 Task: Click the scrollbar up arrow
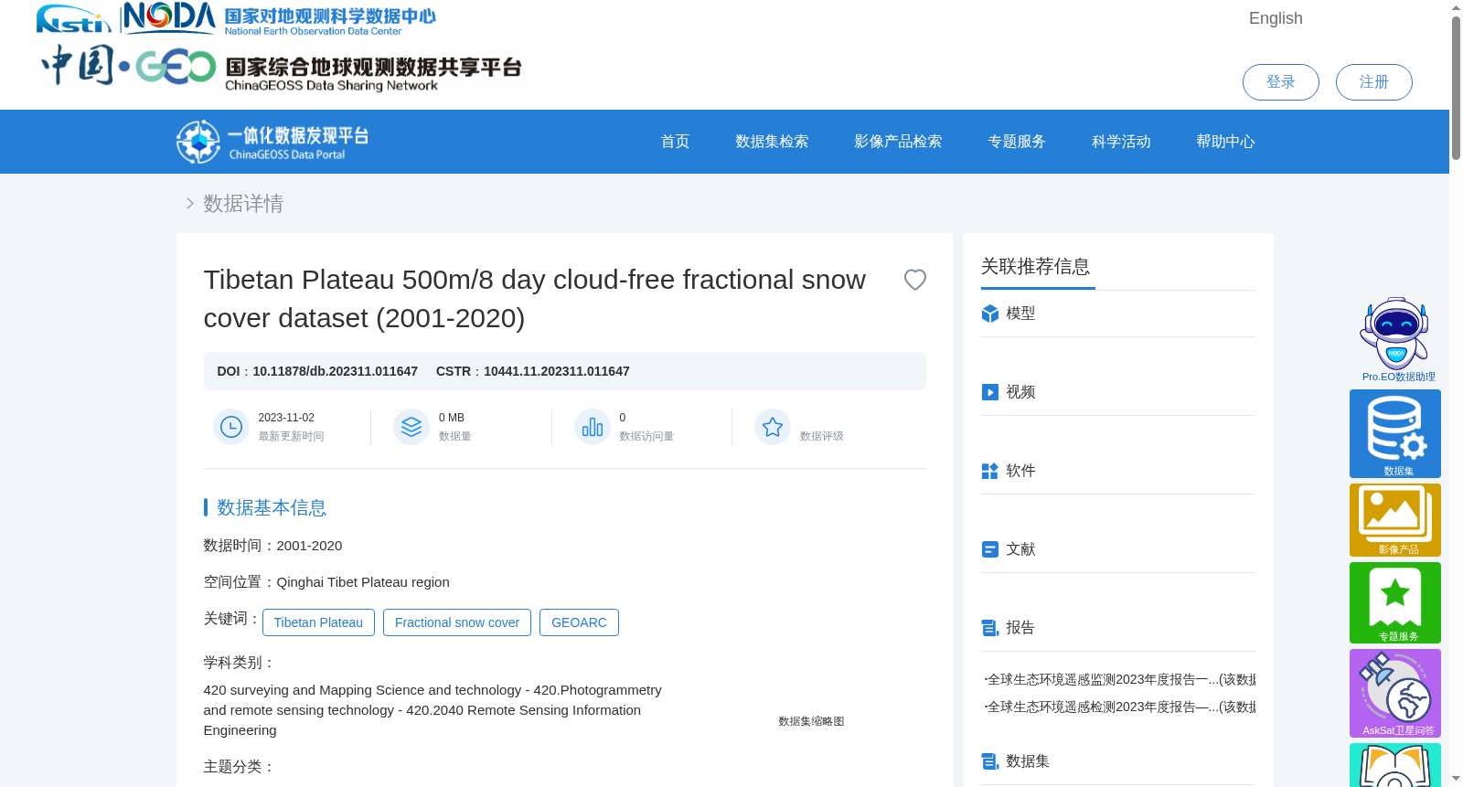[1456, 7]
